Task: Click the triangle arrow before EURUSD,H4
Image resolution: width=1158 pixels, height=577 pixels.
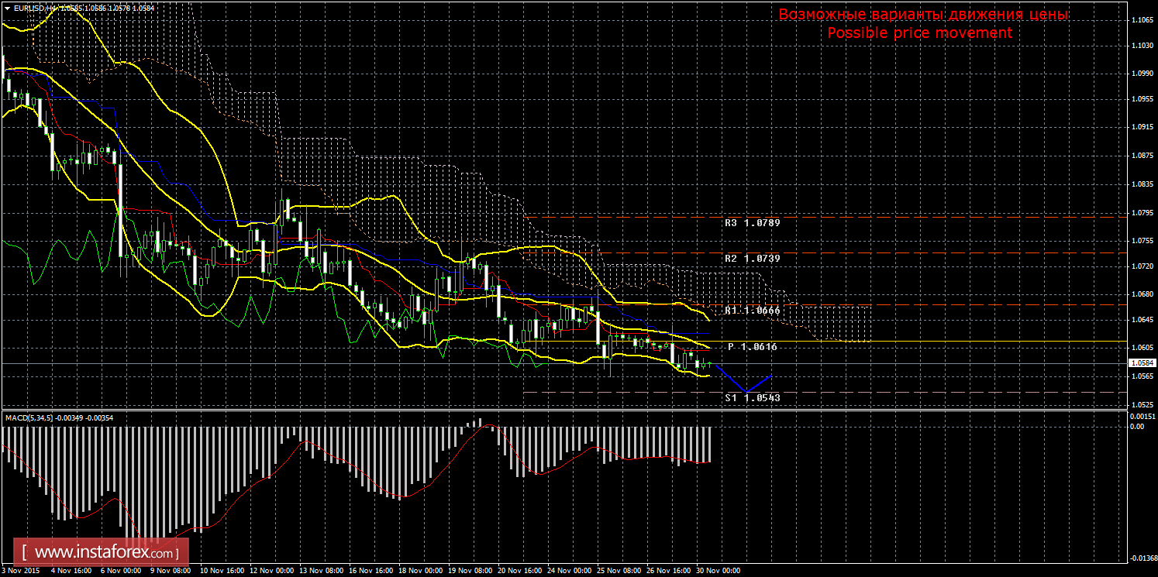Action: (7, 7)
